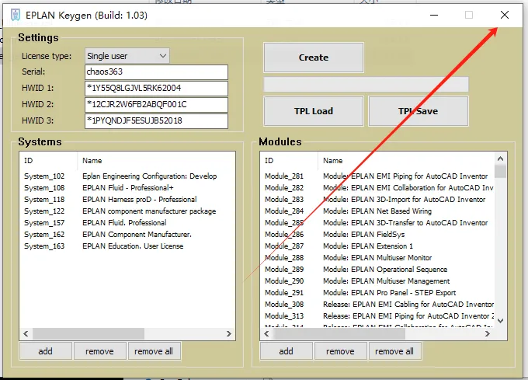This screenshot has height=380, width=528.
Task: Click the Create button
Action: click(314, 58)
